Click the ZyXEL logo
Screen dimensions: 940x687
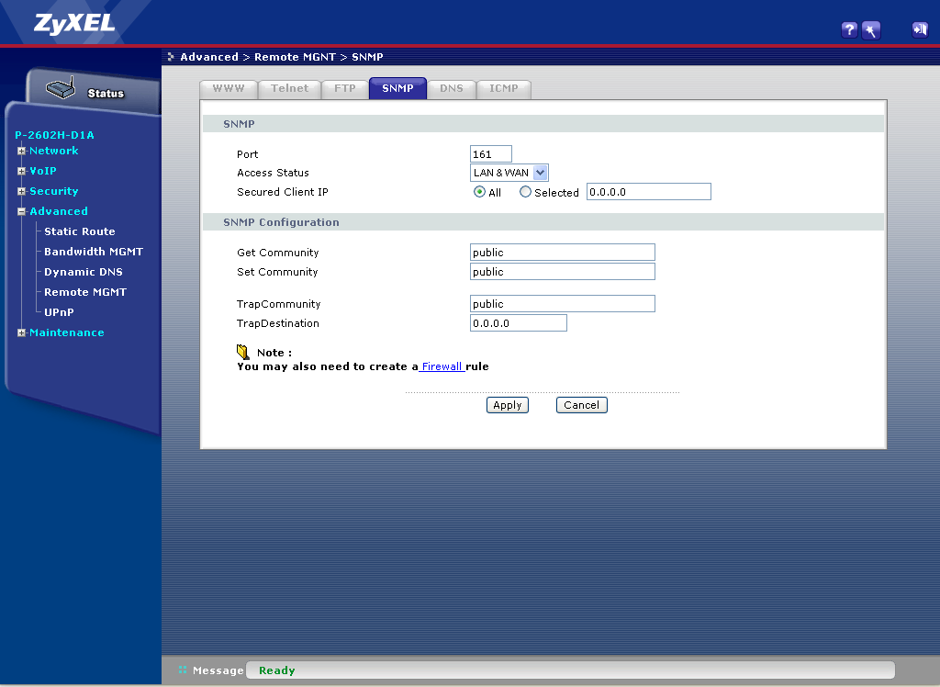[74, 23]
